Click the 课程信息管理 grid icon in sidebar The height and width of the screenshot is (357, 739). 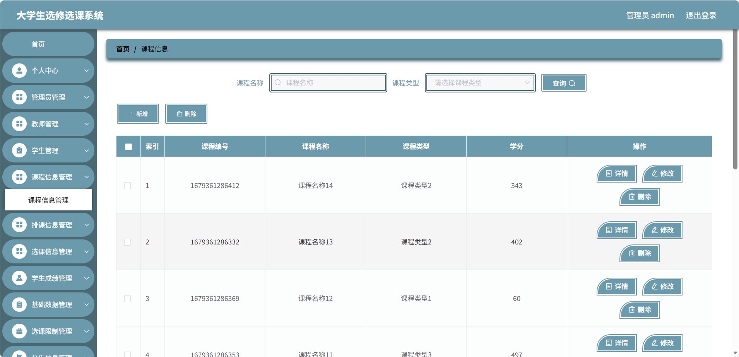coord(19,177)
